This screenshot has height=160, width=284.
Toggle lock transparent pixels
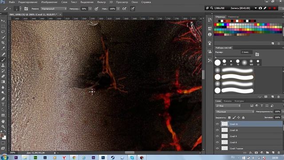(x=229, y=117)
